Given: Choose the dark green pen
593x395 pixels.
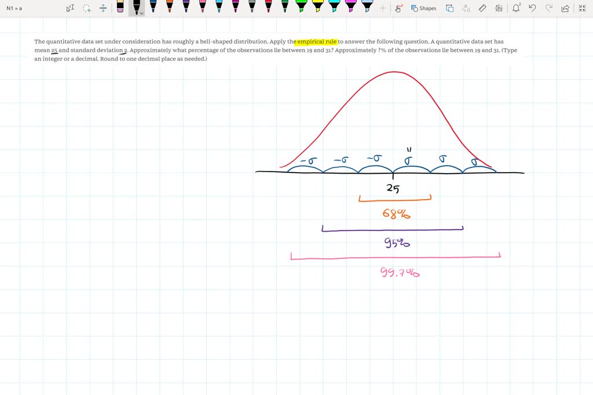Looking at the screenshot, I should click(285, 6).
